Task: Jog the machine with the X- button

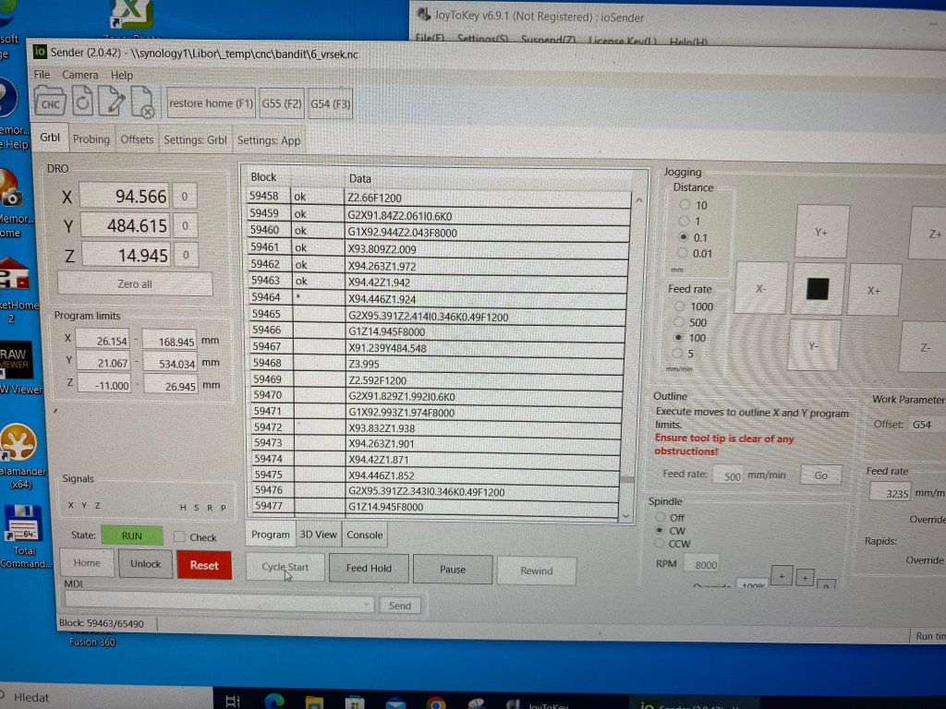Action: [760, 289]
